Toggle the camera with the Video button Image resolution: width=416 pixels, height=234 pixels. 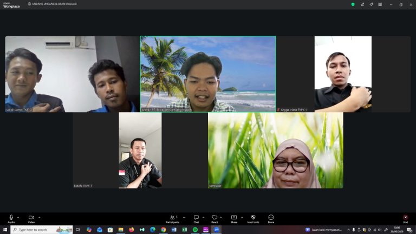tap(31, 219)
